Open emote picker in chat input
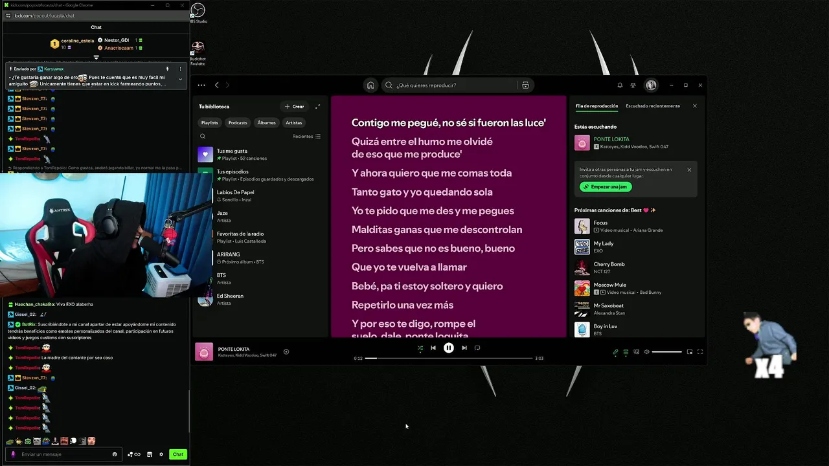The height and width of the screenshot is (466, 829). coord(115,454)
